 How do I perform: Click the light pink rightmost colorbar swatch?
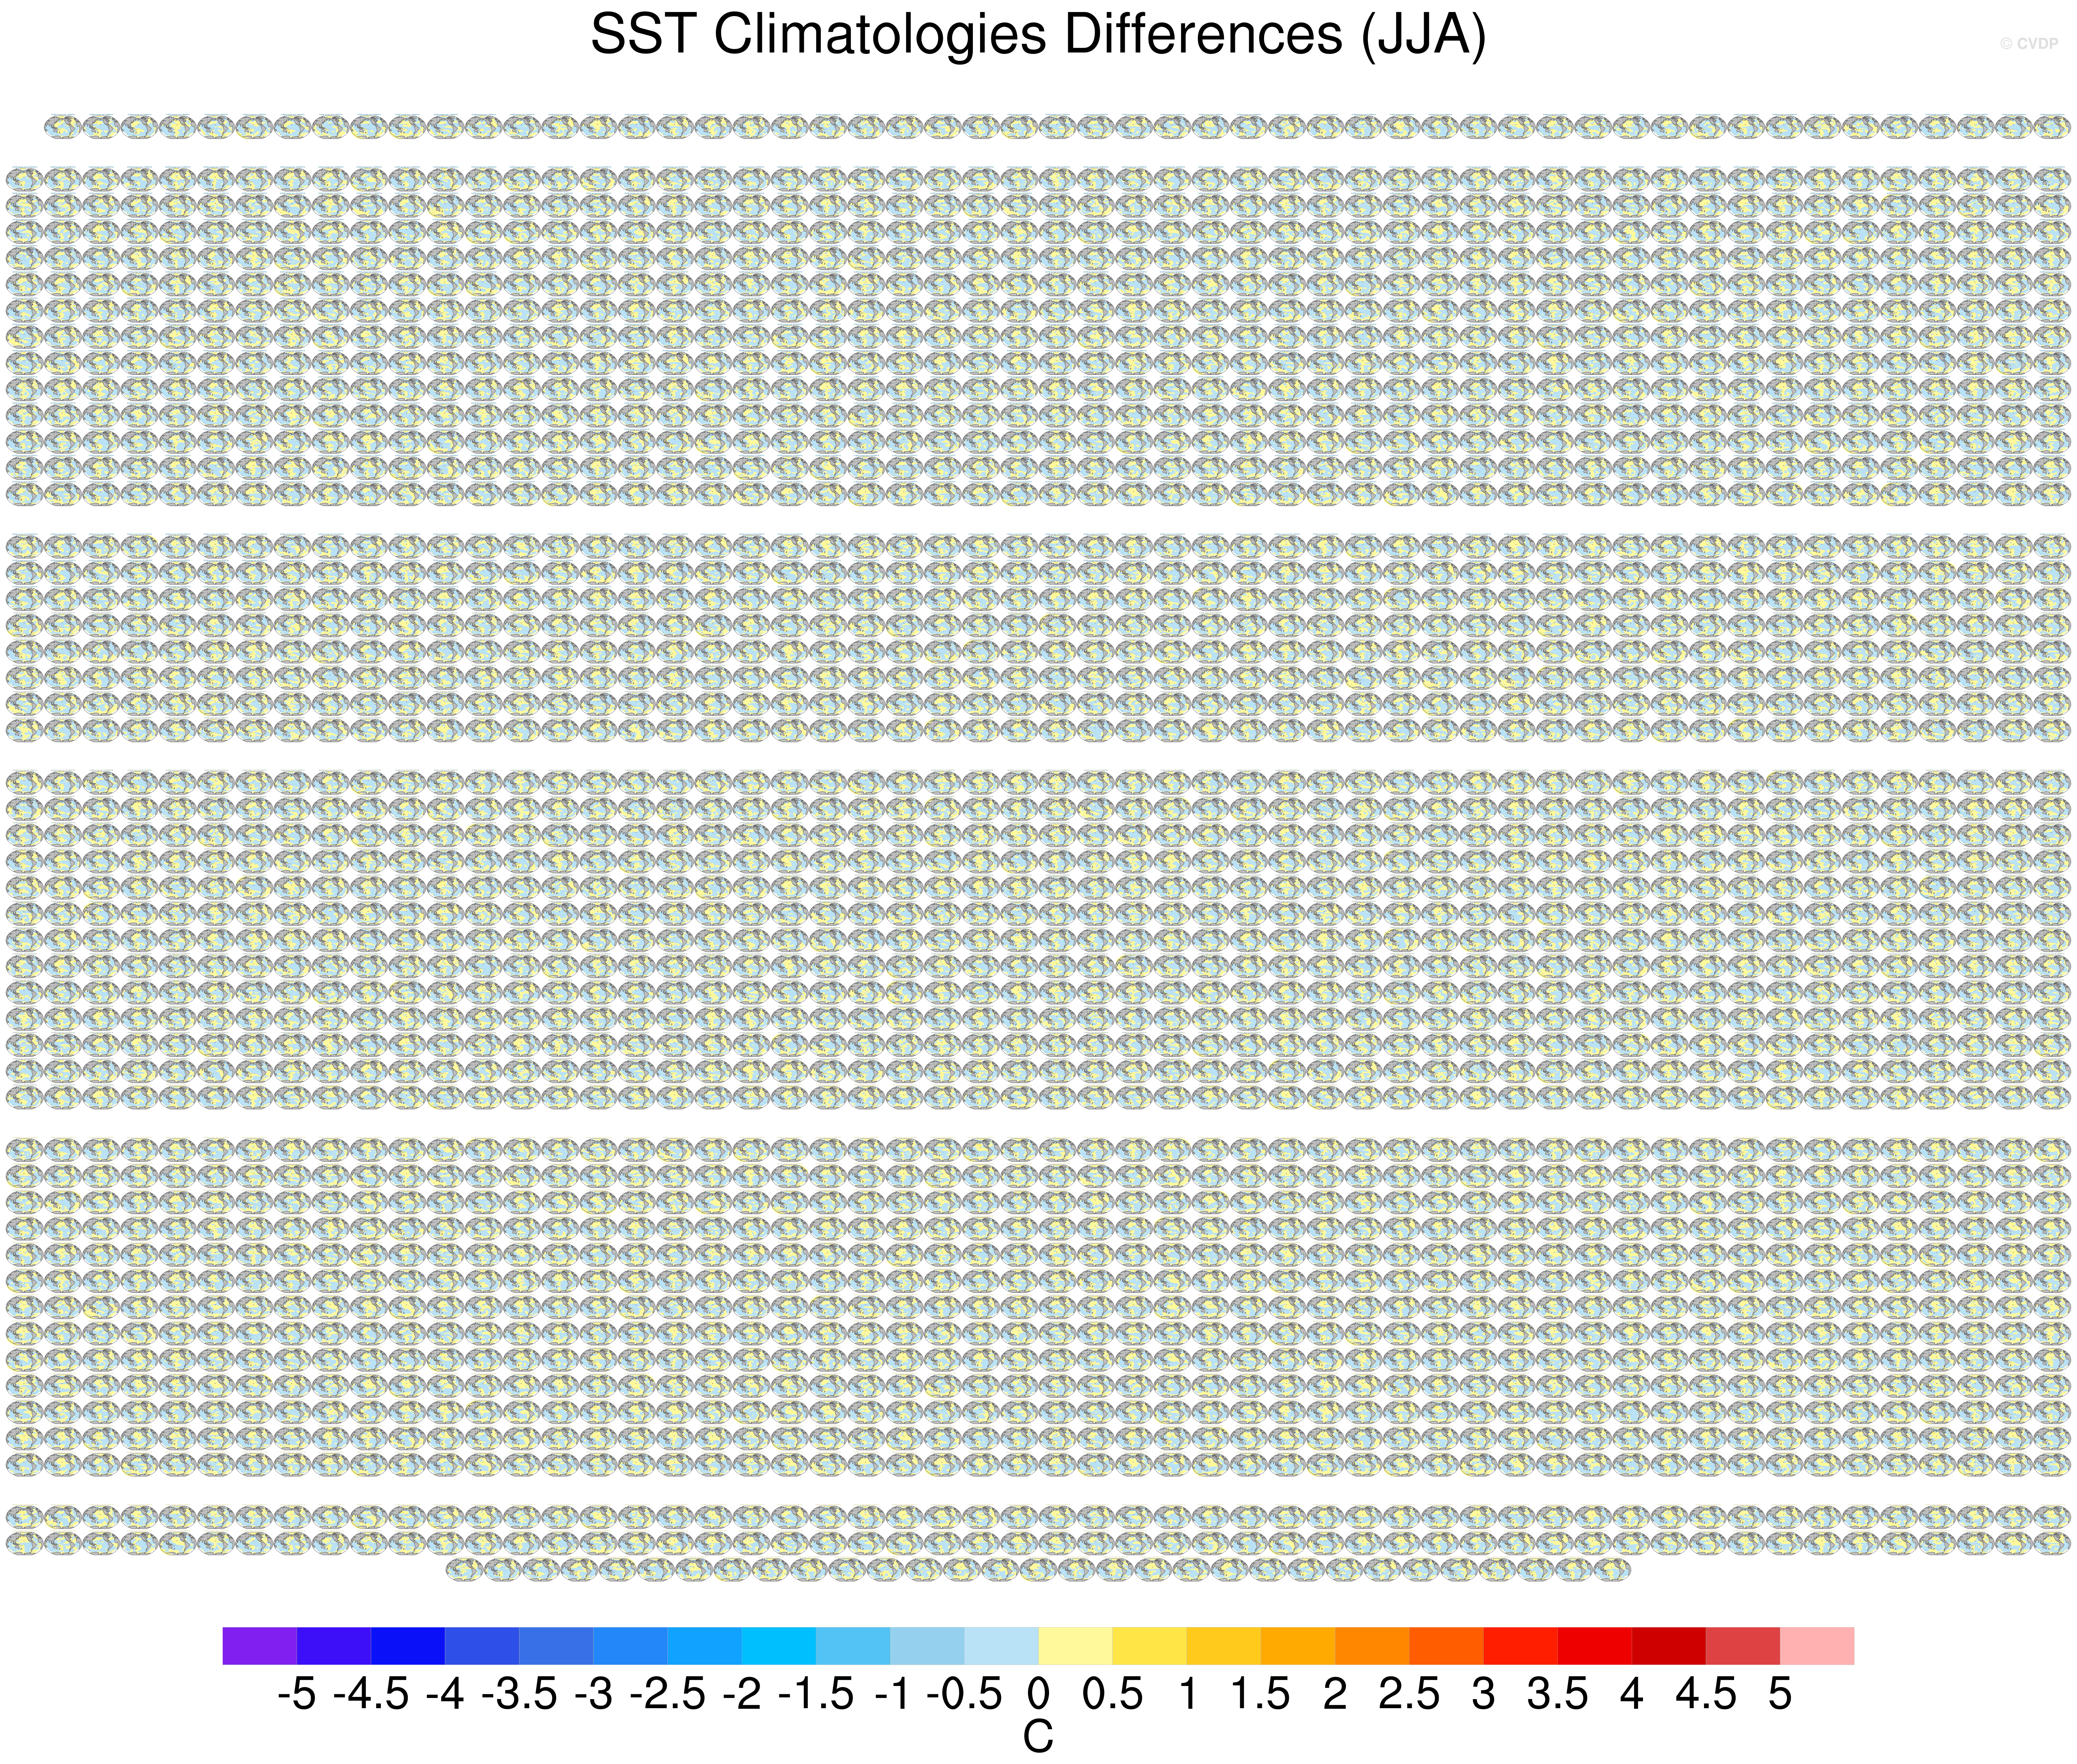pyautogui.click(x=1816, y=1645)
